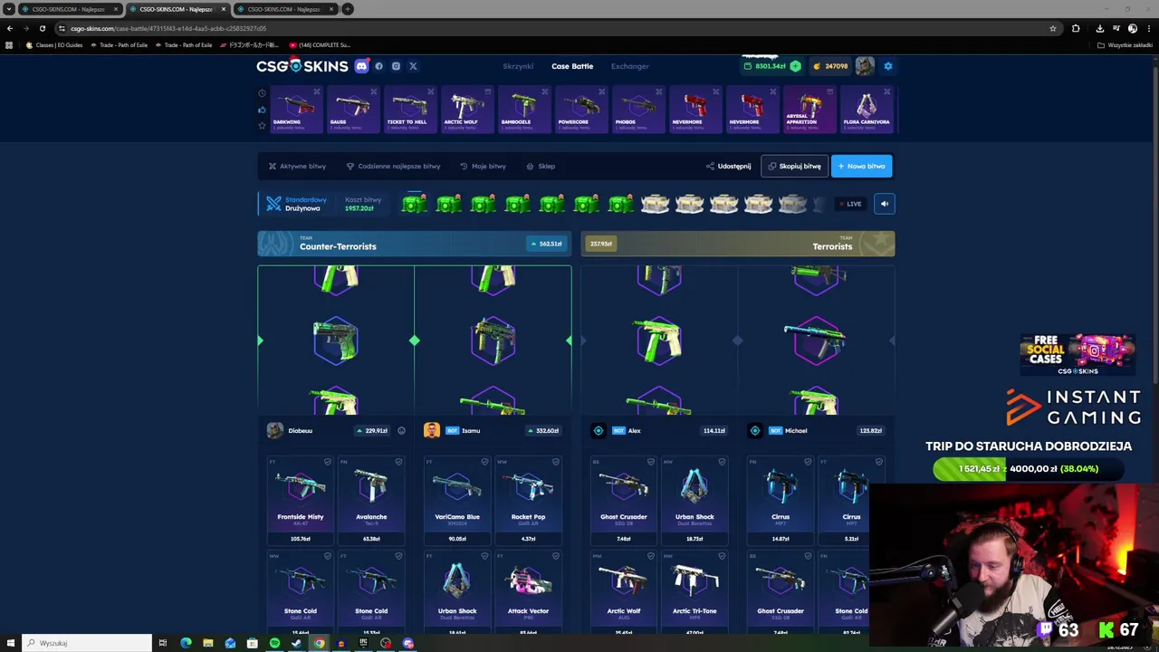The height and width of the screenshot is (652, 1159).
Task: Go back in browser
Action: [x=10, y=28]
